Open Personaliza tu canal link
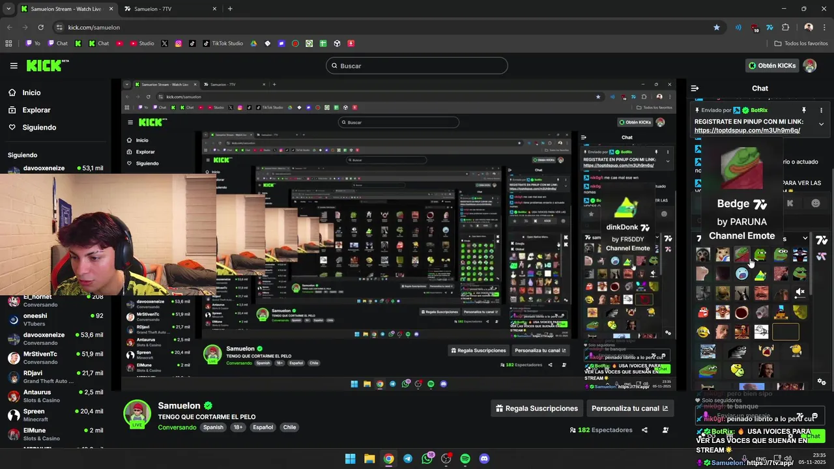The height and width of the screenshot is (469, 834). (629, 408)
